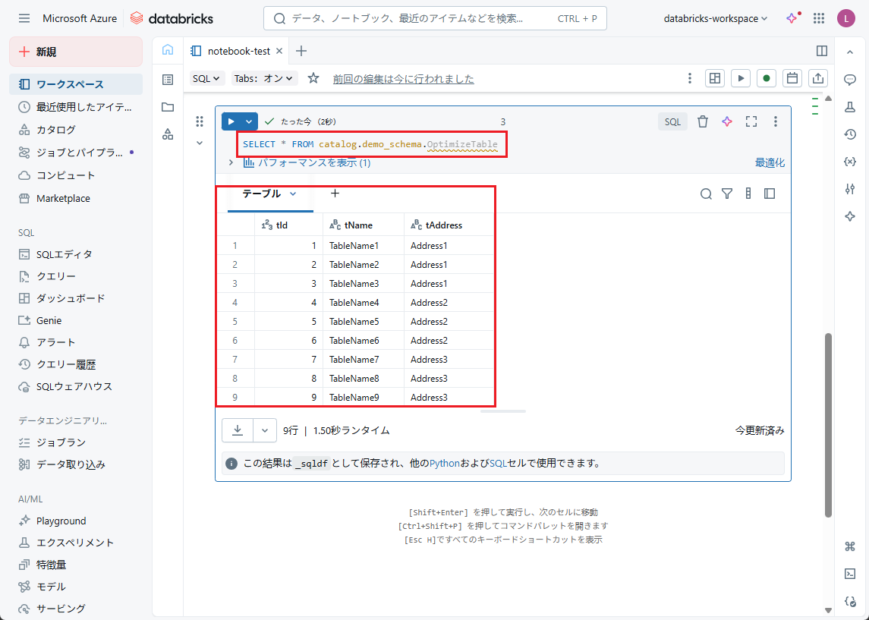The height and width of the screenshot is (620, 869).
Task: Open the SQL language dropdown
Action: 206,79
